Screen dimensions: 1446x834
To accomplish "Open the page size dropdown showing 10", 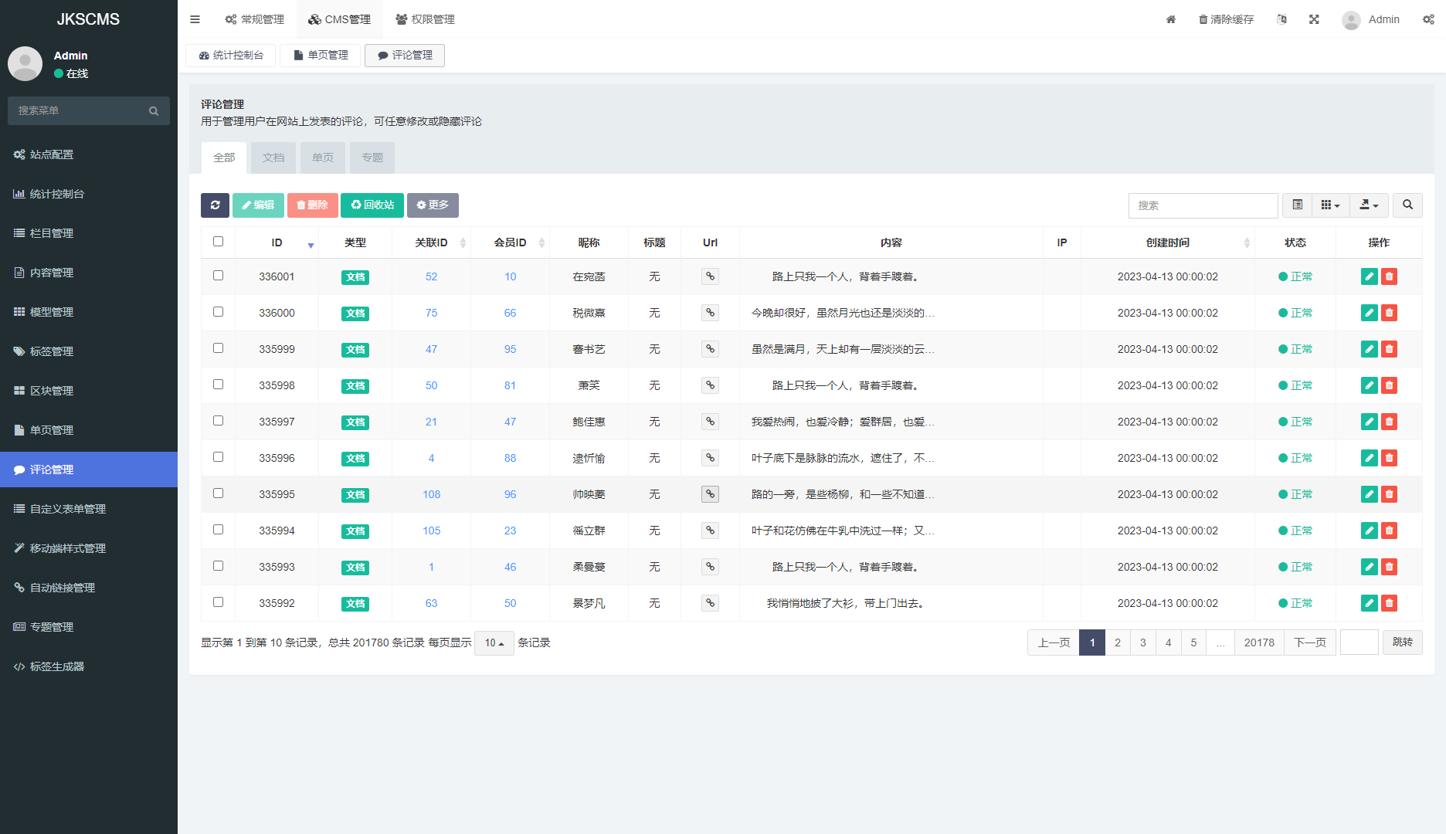I will pyautogui.click(x=494, y=643).
